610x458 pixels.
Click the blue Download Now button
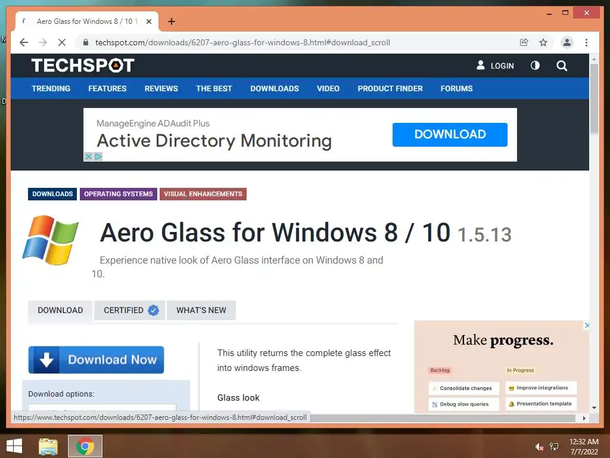[96, 360]
